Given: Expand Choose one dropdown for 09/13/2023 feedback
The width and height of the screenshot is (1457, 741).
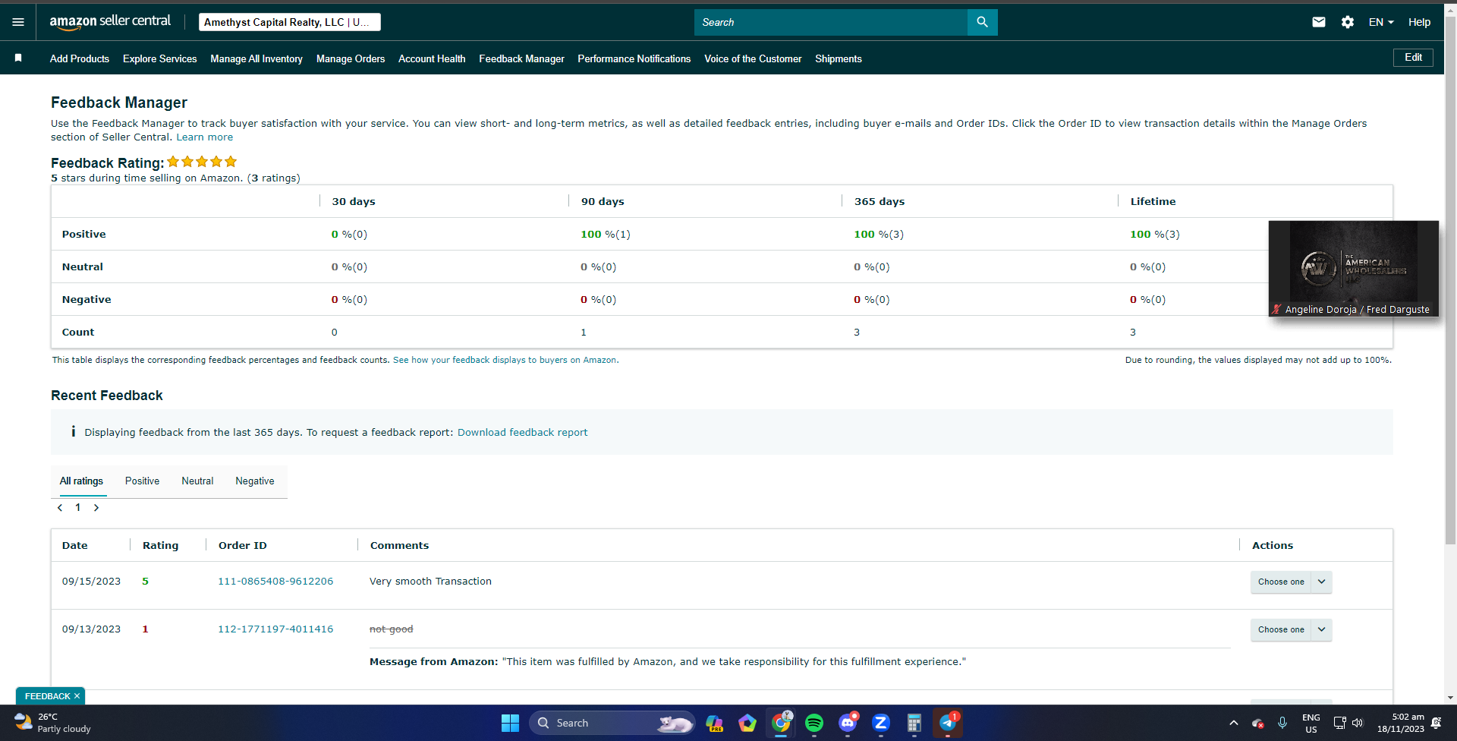Looking at the screenshot, I should point(1291,629).
